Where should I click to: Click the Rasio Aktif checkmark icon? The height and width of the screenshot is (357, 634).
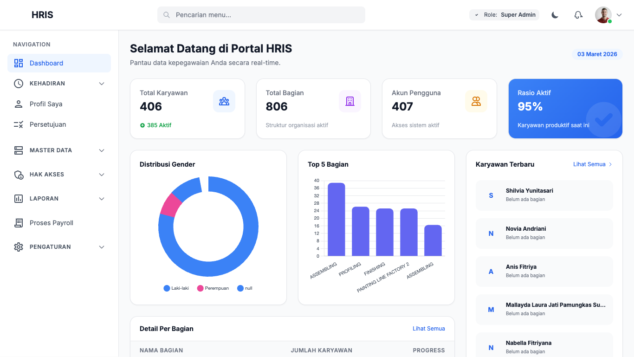[x=604, y=120]
